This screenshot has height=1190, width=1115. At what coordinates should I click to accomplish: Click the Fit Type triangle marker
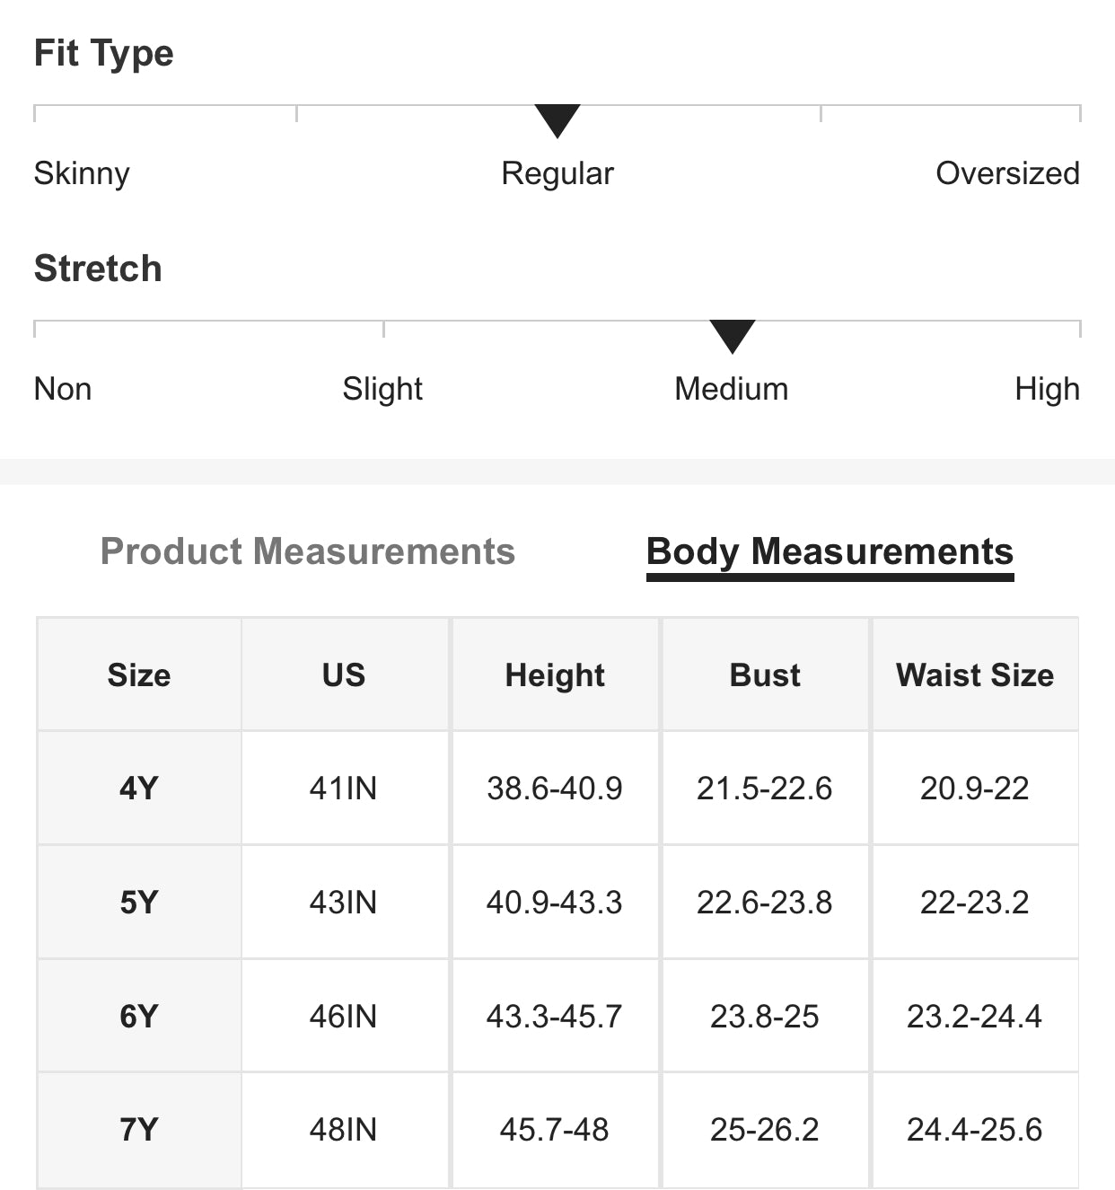[x=557, y=120]
